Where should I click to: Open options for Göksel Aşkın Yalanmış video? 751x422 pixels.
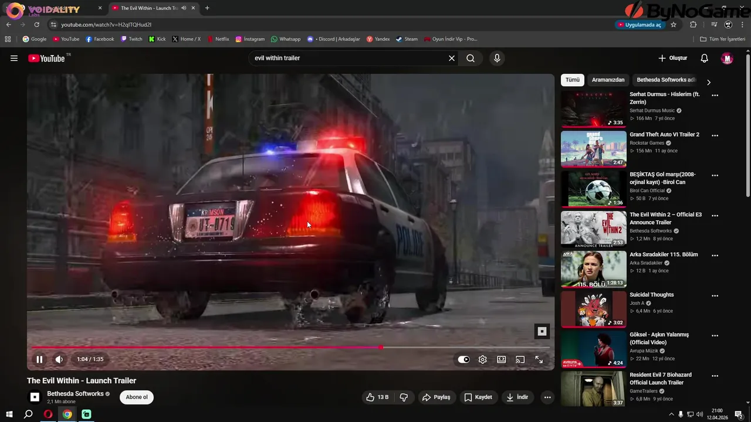point(715,335)
